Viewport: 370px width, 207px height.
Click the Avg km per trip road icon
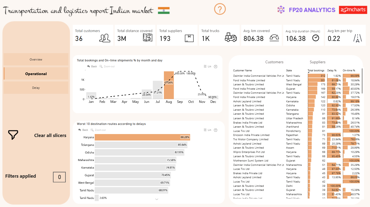pyautogui.click(x=358, y=38)
